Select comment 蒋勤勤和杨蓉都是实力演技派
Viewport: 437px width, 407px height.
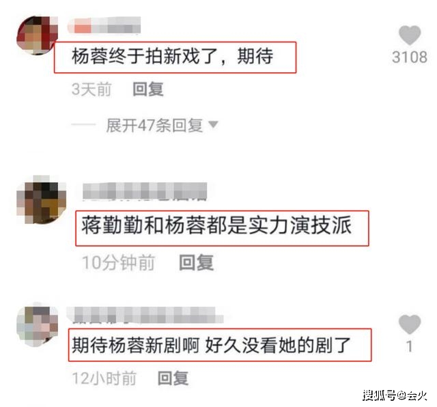tap(216, 225)
